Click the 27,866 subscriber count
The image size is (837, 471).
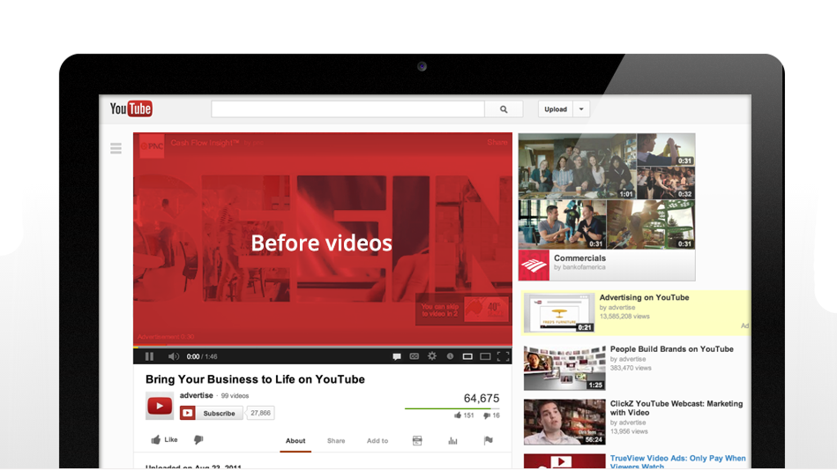[261, 413]
